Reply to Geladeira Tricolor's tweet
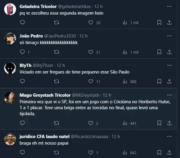 point(22,22)
